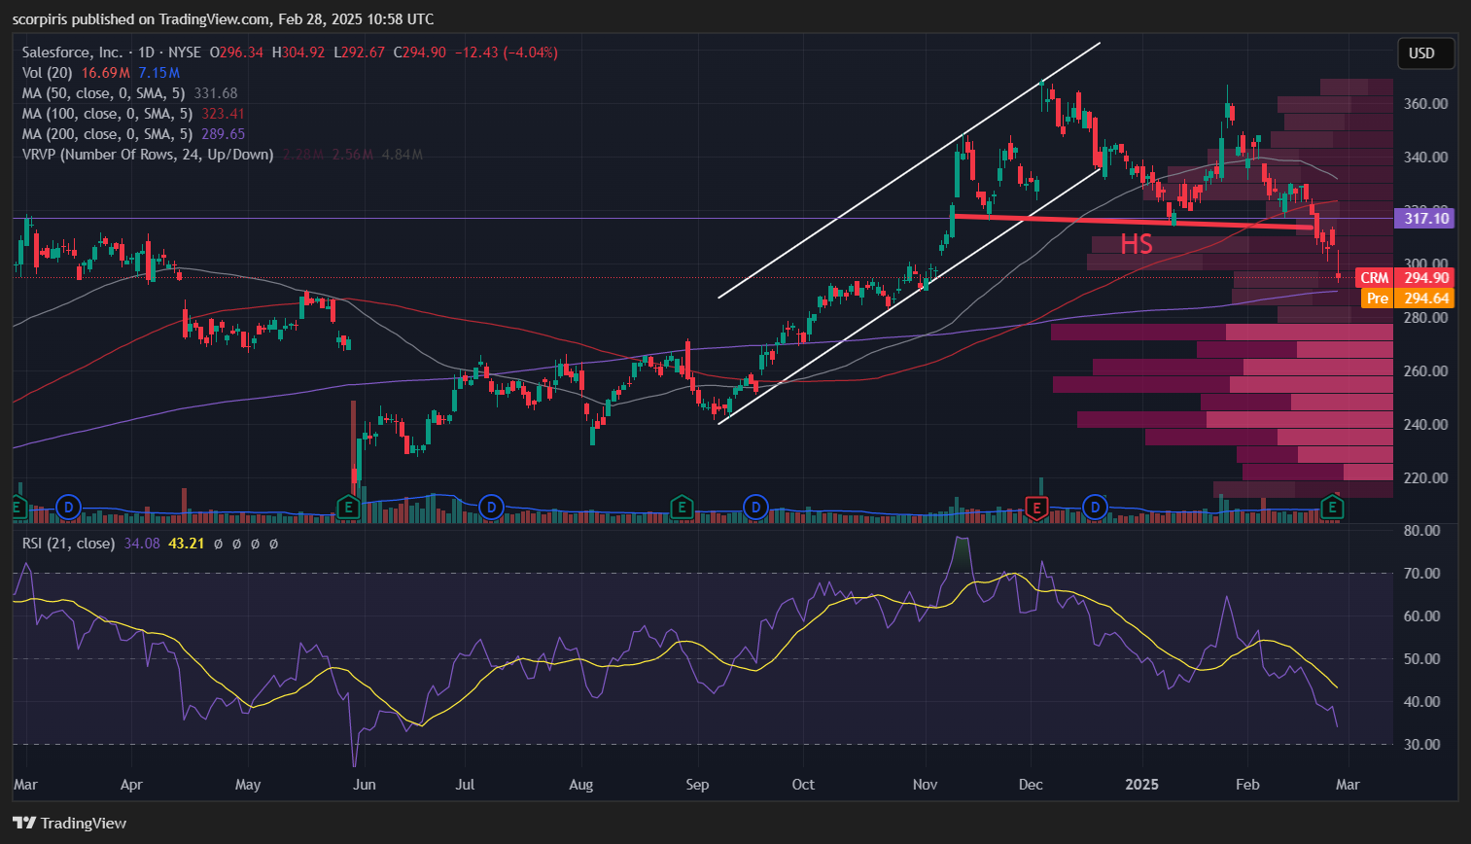Viewport: 1471px width, 844px height.
Task: Select the MA 50 indicator legend
Action: click(103, 93)
